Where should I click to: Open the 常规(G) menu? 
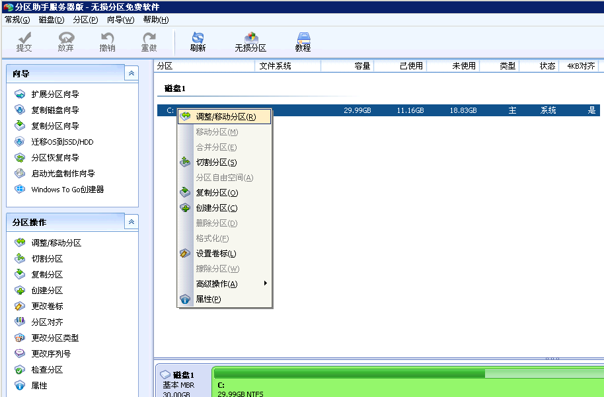coord(17,20)
